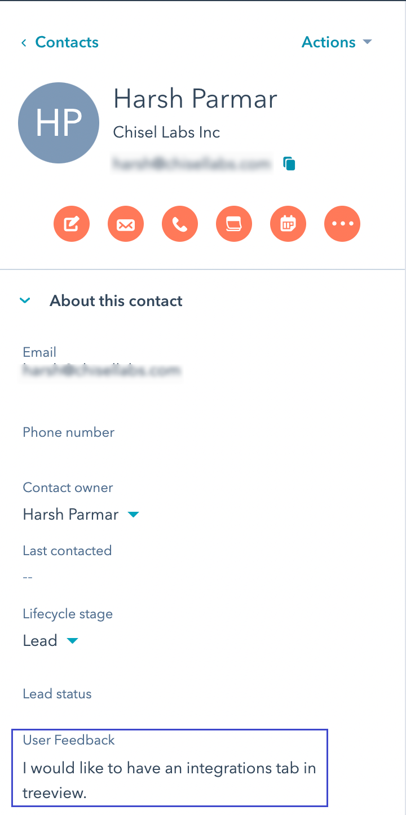Image resolution: width=406 pixels, height=815 pixels.
Task: Select the call icon
Action: [179, 224]
